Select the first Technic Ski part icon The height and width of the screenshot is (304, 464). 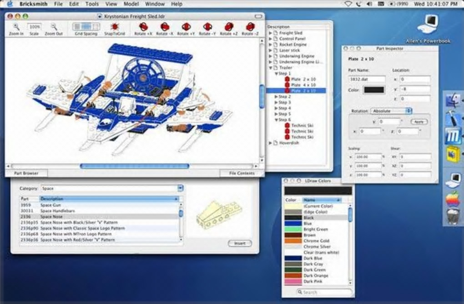point(287,125)
